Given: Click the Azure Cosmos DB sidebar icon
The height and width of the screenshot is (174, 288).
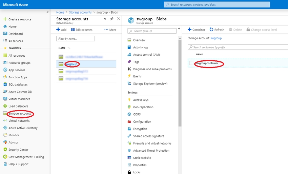Looking at the screenshot, I should (x=5, y=92).
